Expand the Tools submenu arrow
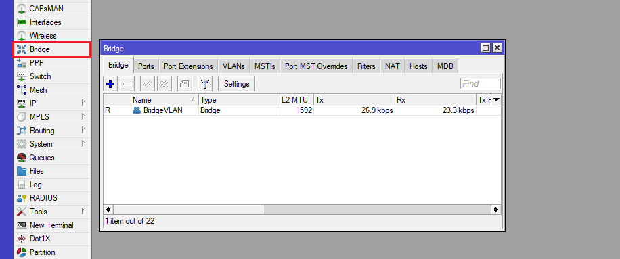This screenshot has width=620, height=259. pyautogui.click(x=83, y=211)
